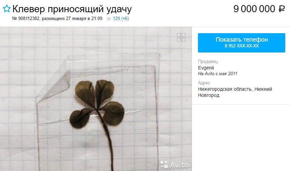
Task: Click the masked phone number 8 952 XXX-XX-XX
Action: (242, 46)
